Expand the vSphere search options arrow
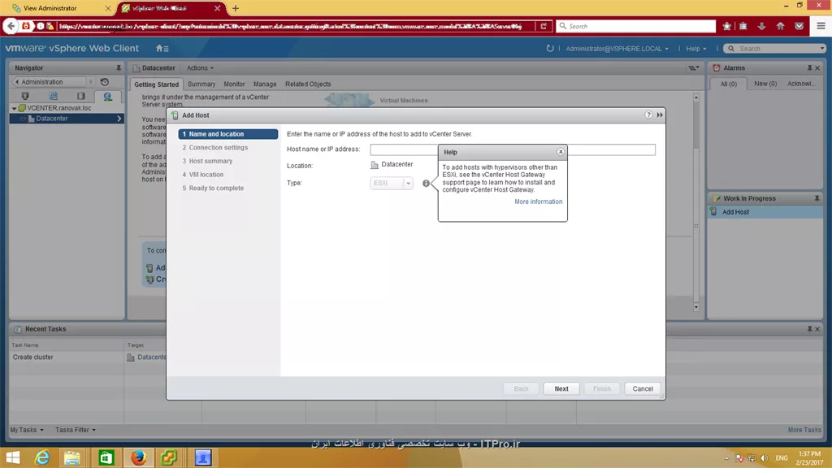The width and height of the screenshot is (832, 468). tap(822, 48)
